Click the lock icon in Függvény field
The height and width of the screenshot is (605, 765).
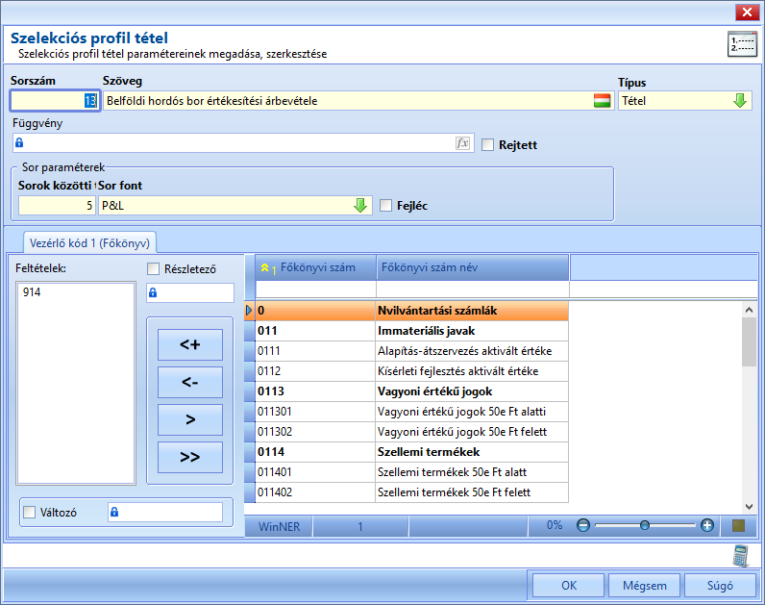tap(19, 142)
